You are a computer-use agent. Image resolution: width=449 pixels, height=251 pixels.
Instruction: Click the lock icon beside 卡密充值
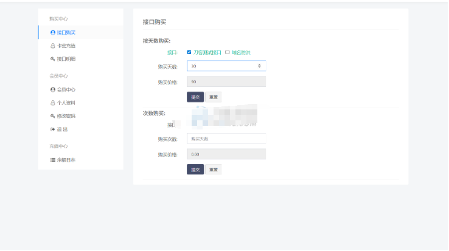[53, 46]
